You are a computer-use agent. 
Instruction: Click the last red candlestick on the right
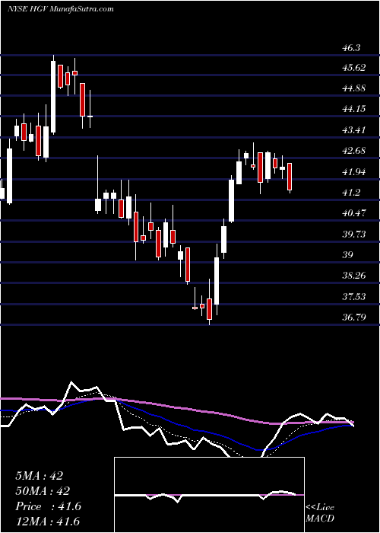[290, 177]
